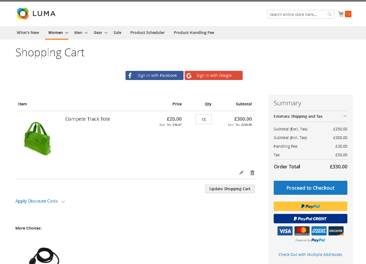
Task: Sign in with Facebook button
Action: [154, 75]
